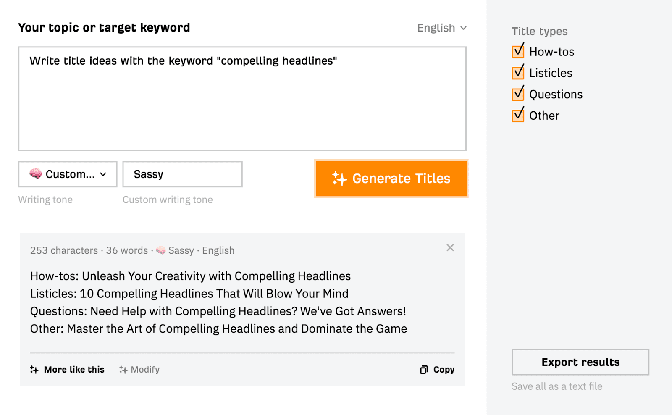Toggle the Other title type checkbox
672x415 pixels.
518,115
